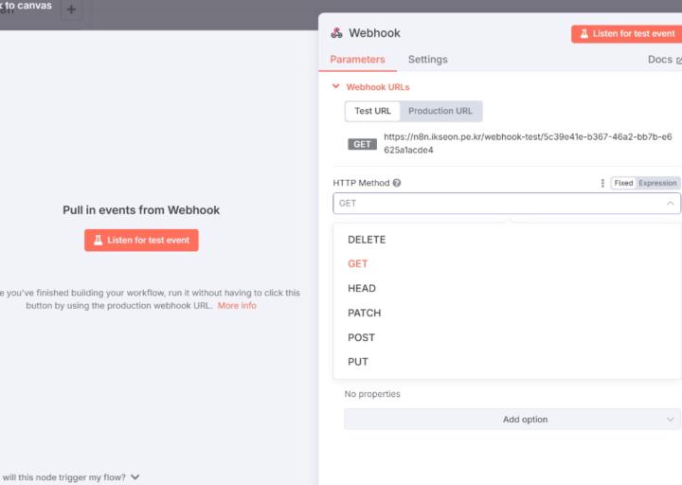Open HTTP Method three-dot options menu
Viewport: 682px width, 485px height.
pos(602,183)
